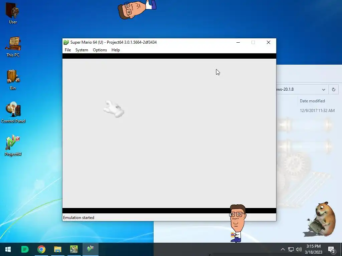Open the dog picture app on taskbar
The height and width of the screenshot is (256, 342).
pos(74,249)
